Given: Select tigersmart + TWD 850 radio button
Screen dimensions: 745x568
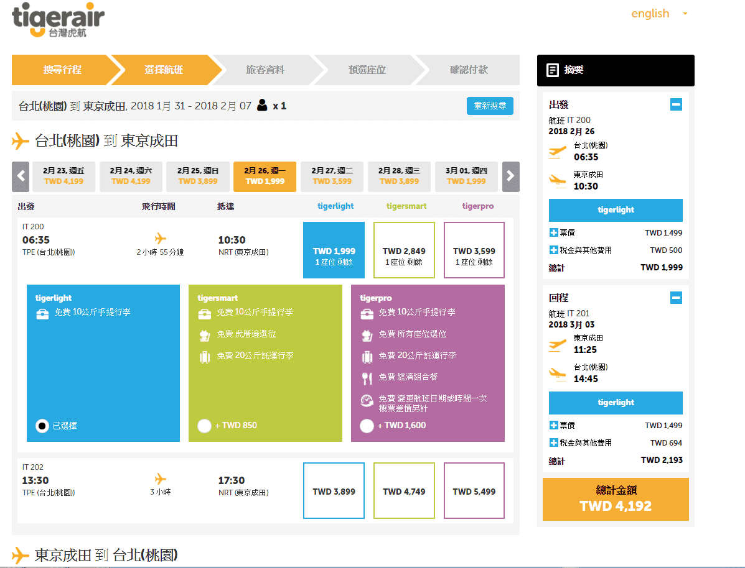Looking at the screenshot, I should 204,426.
